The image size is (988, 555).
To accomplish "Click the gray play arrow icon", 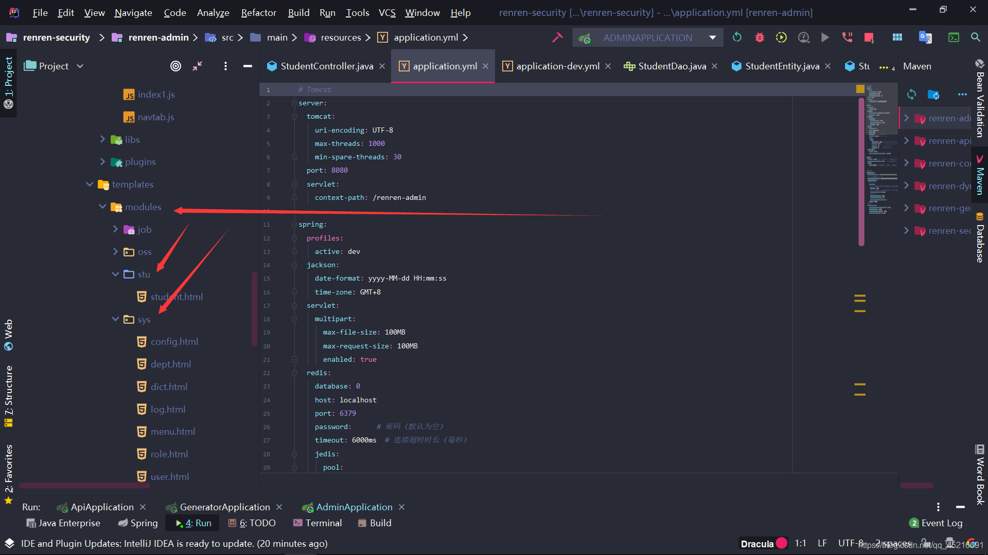I will (825, 38).
